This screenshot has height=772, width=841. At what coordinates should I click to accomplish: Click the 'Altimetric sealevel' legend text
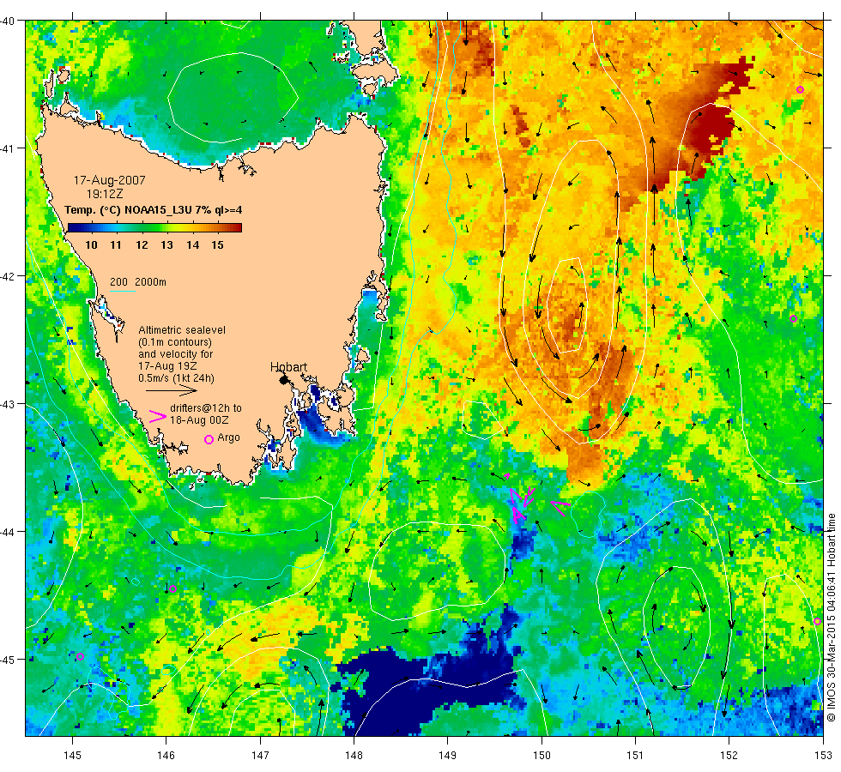tap(182, 330)
